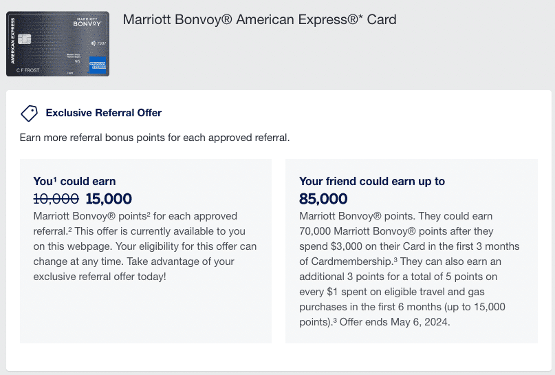Click the 85,000 friend bonus number
The image size is (555, 375).
(x=323, y=199)
